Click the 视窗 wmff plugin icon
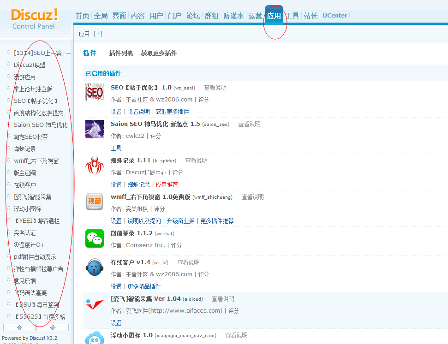Screen dimensions: 448x344 pyautogui.click(x=94, y=202)
